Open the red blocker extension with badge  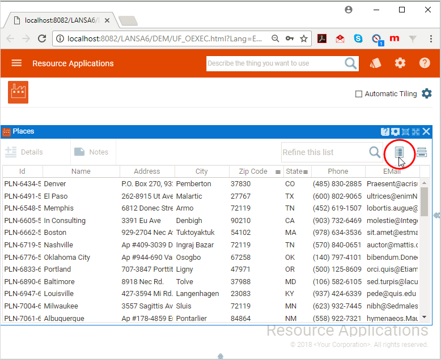click(376, 39)
